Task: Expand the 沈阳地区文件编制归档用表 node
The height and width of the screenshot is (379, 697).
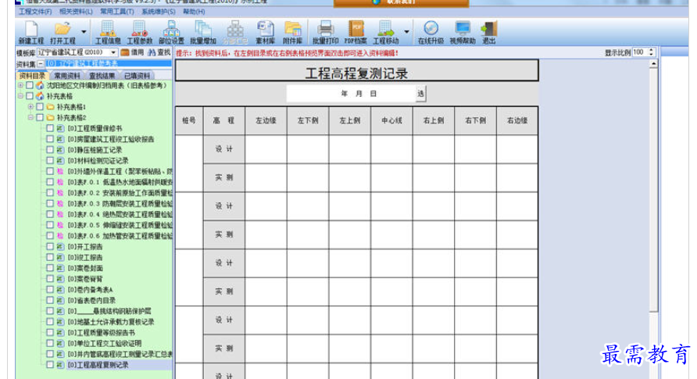Action: 20,85
